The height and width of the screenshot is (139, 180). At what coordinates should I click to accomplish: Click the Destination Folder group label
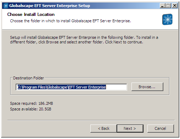coord(28,78)
